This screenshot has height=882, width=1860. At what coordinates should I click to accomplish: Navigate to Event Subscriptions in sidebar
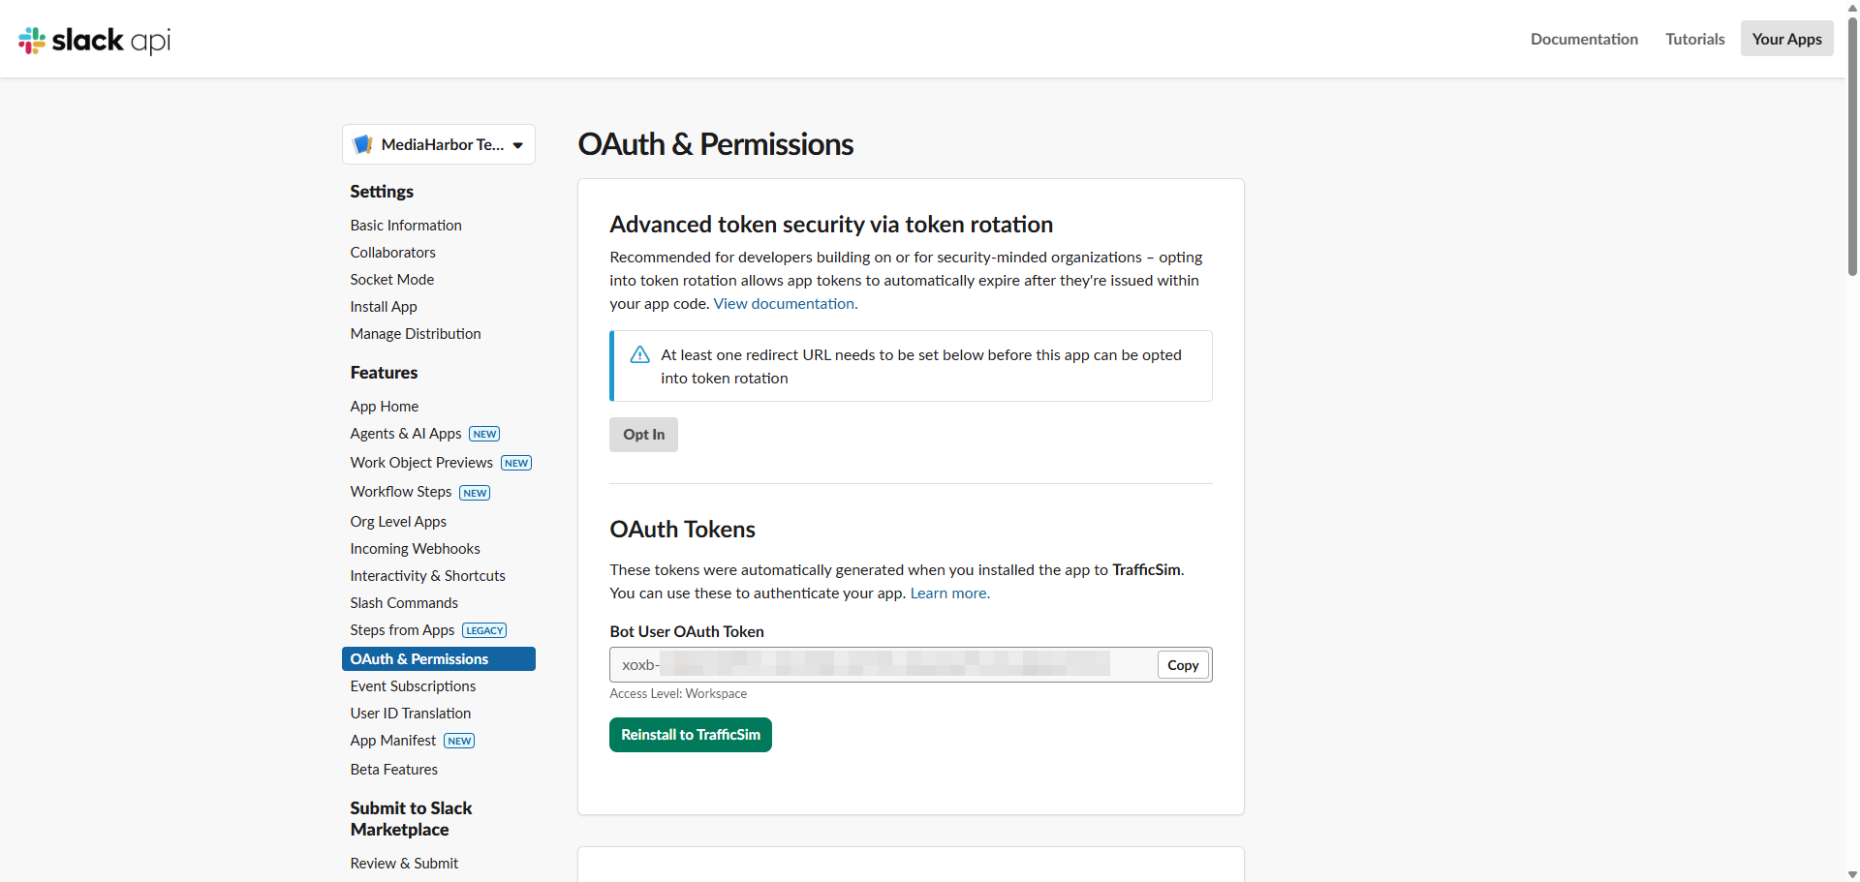click(413, 686)
